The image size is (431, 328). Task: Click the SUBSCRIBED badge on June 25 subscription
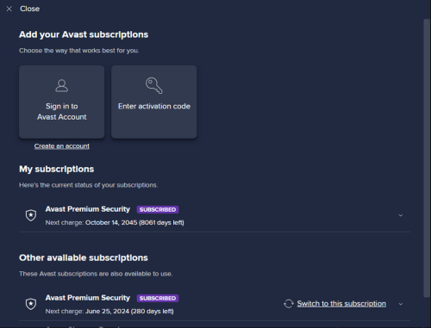click(x=158, y=298)
